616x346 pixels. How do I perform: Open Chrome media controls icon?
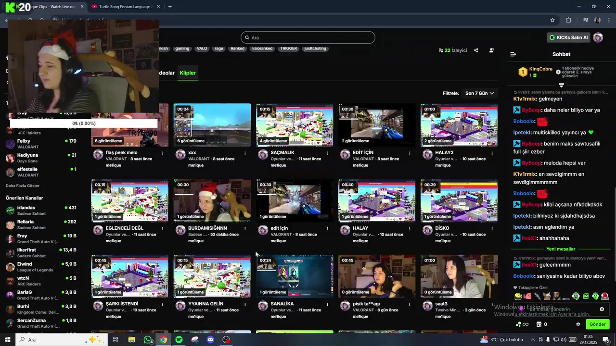pos(586,20)
